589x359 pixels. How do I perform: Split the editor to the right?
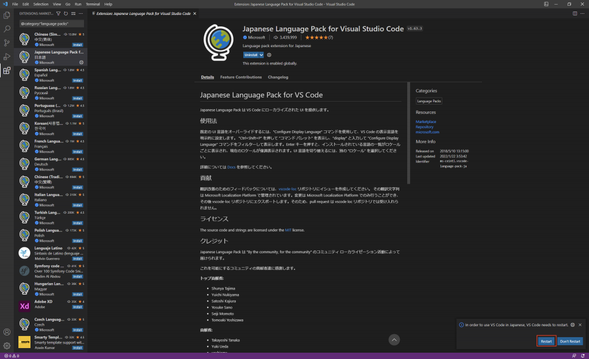tap(575, 14)
